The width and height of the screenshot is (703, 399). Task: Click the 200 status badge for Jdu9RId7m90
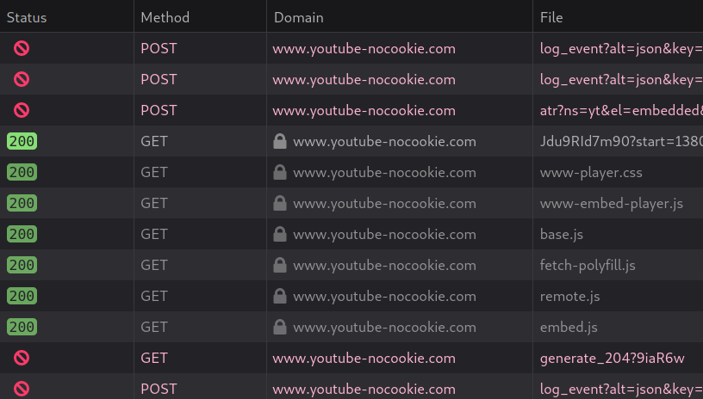(x=22, y=141)
